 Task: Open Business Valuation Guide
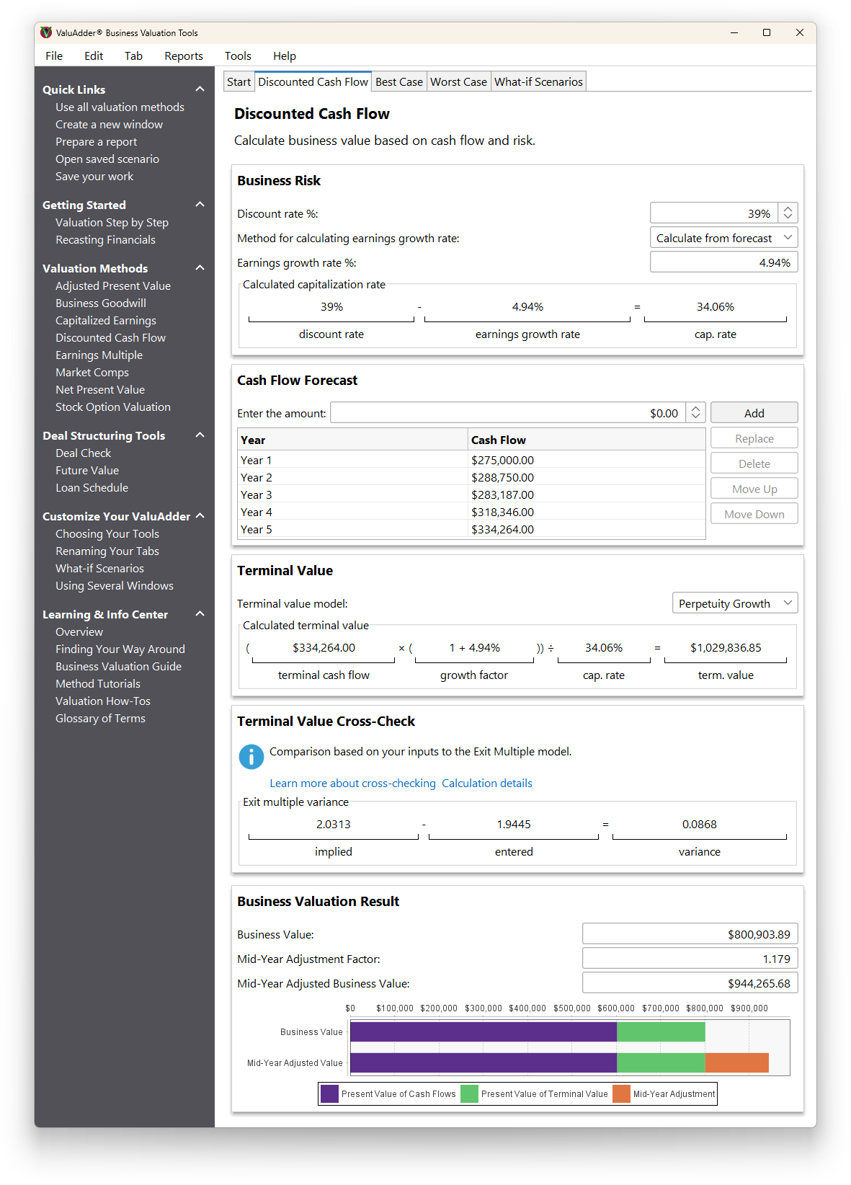click(118, 666)
